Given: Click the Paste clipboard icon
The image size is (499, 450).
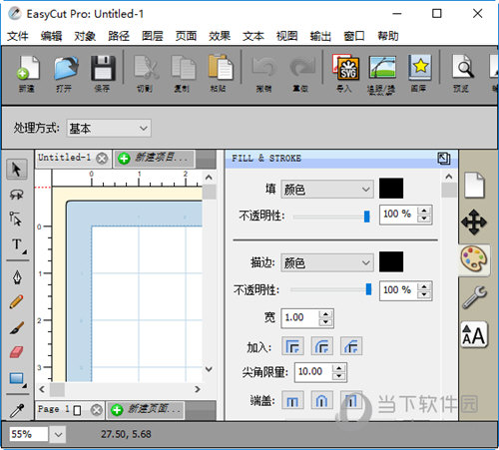Looking at the screenshot, I should pos(220,68).
